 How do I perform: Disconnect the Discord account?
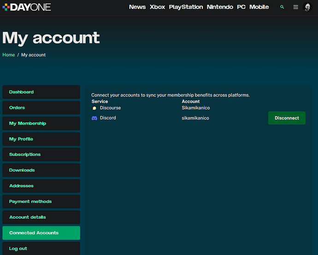coord(287,118)
